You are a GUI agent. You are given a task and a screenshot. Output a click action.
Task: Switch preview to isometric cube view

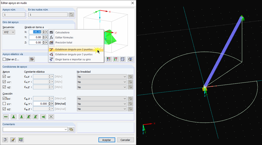[x=123, y=59]
